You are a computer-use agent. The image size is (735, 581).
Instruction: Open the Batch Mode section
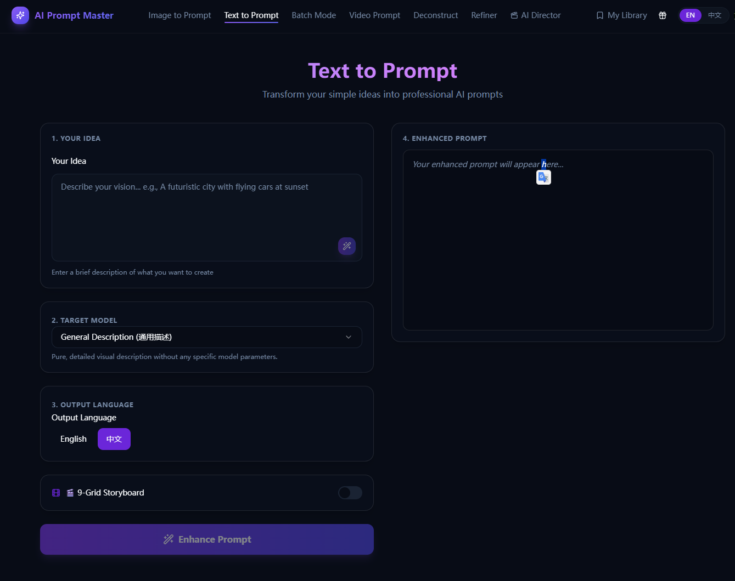pos(313,15)
